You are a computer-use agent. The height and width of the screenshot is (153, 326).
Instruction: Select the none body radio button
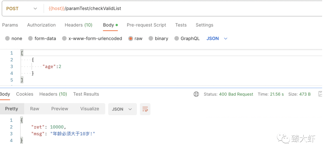click(8, 38)
